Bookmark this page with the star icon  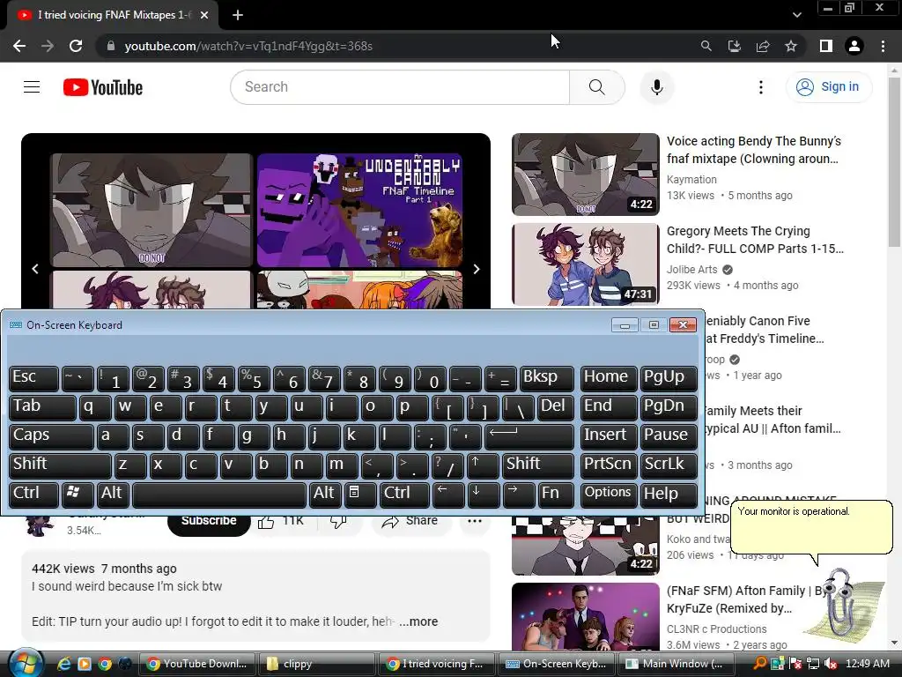tap(791, 46)
